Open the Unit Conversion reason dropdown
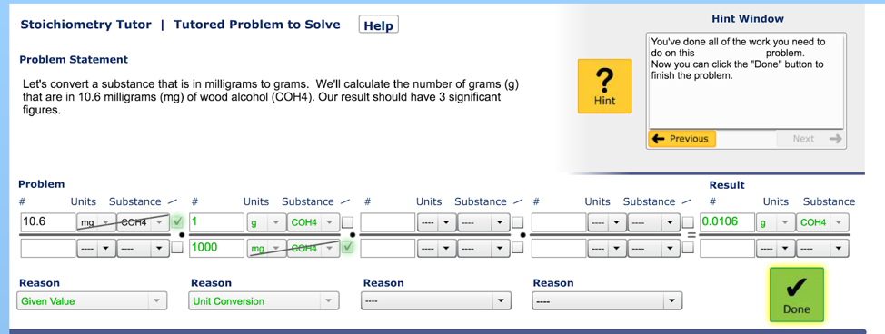The width and height of the screenshot is (885, 334). point(264,301)
